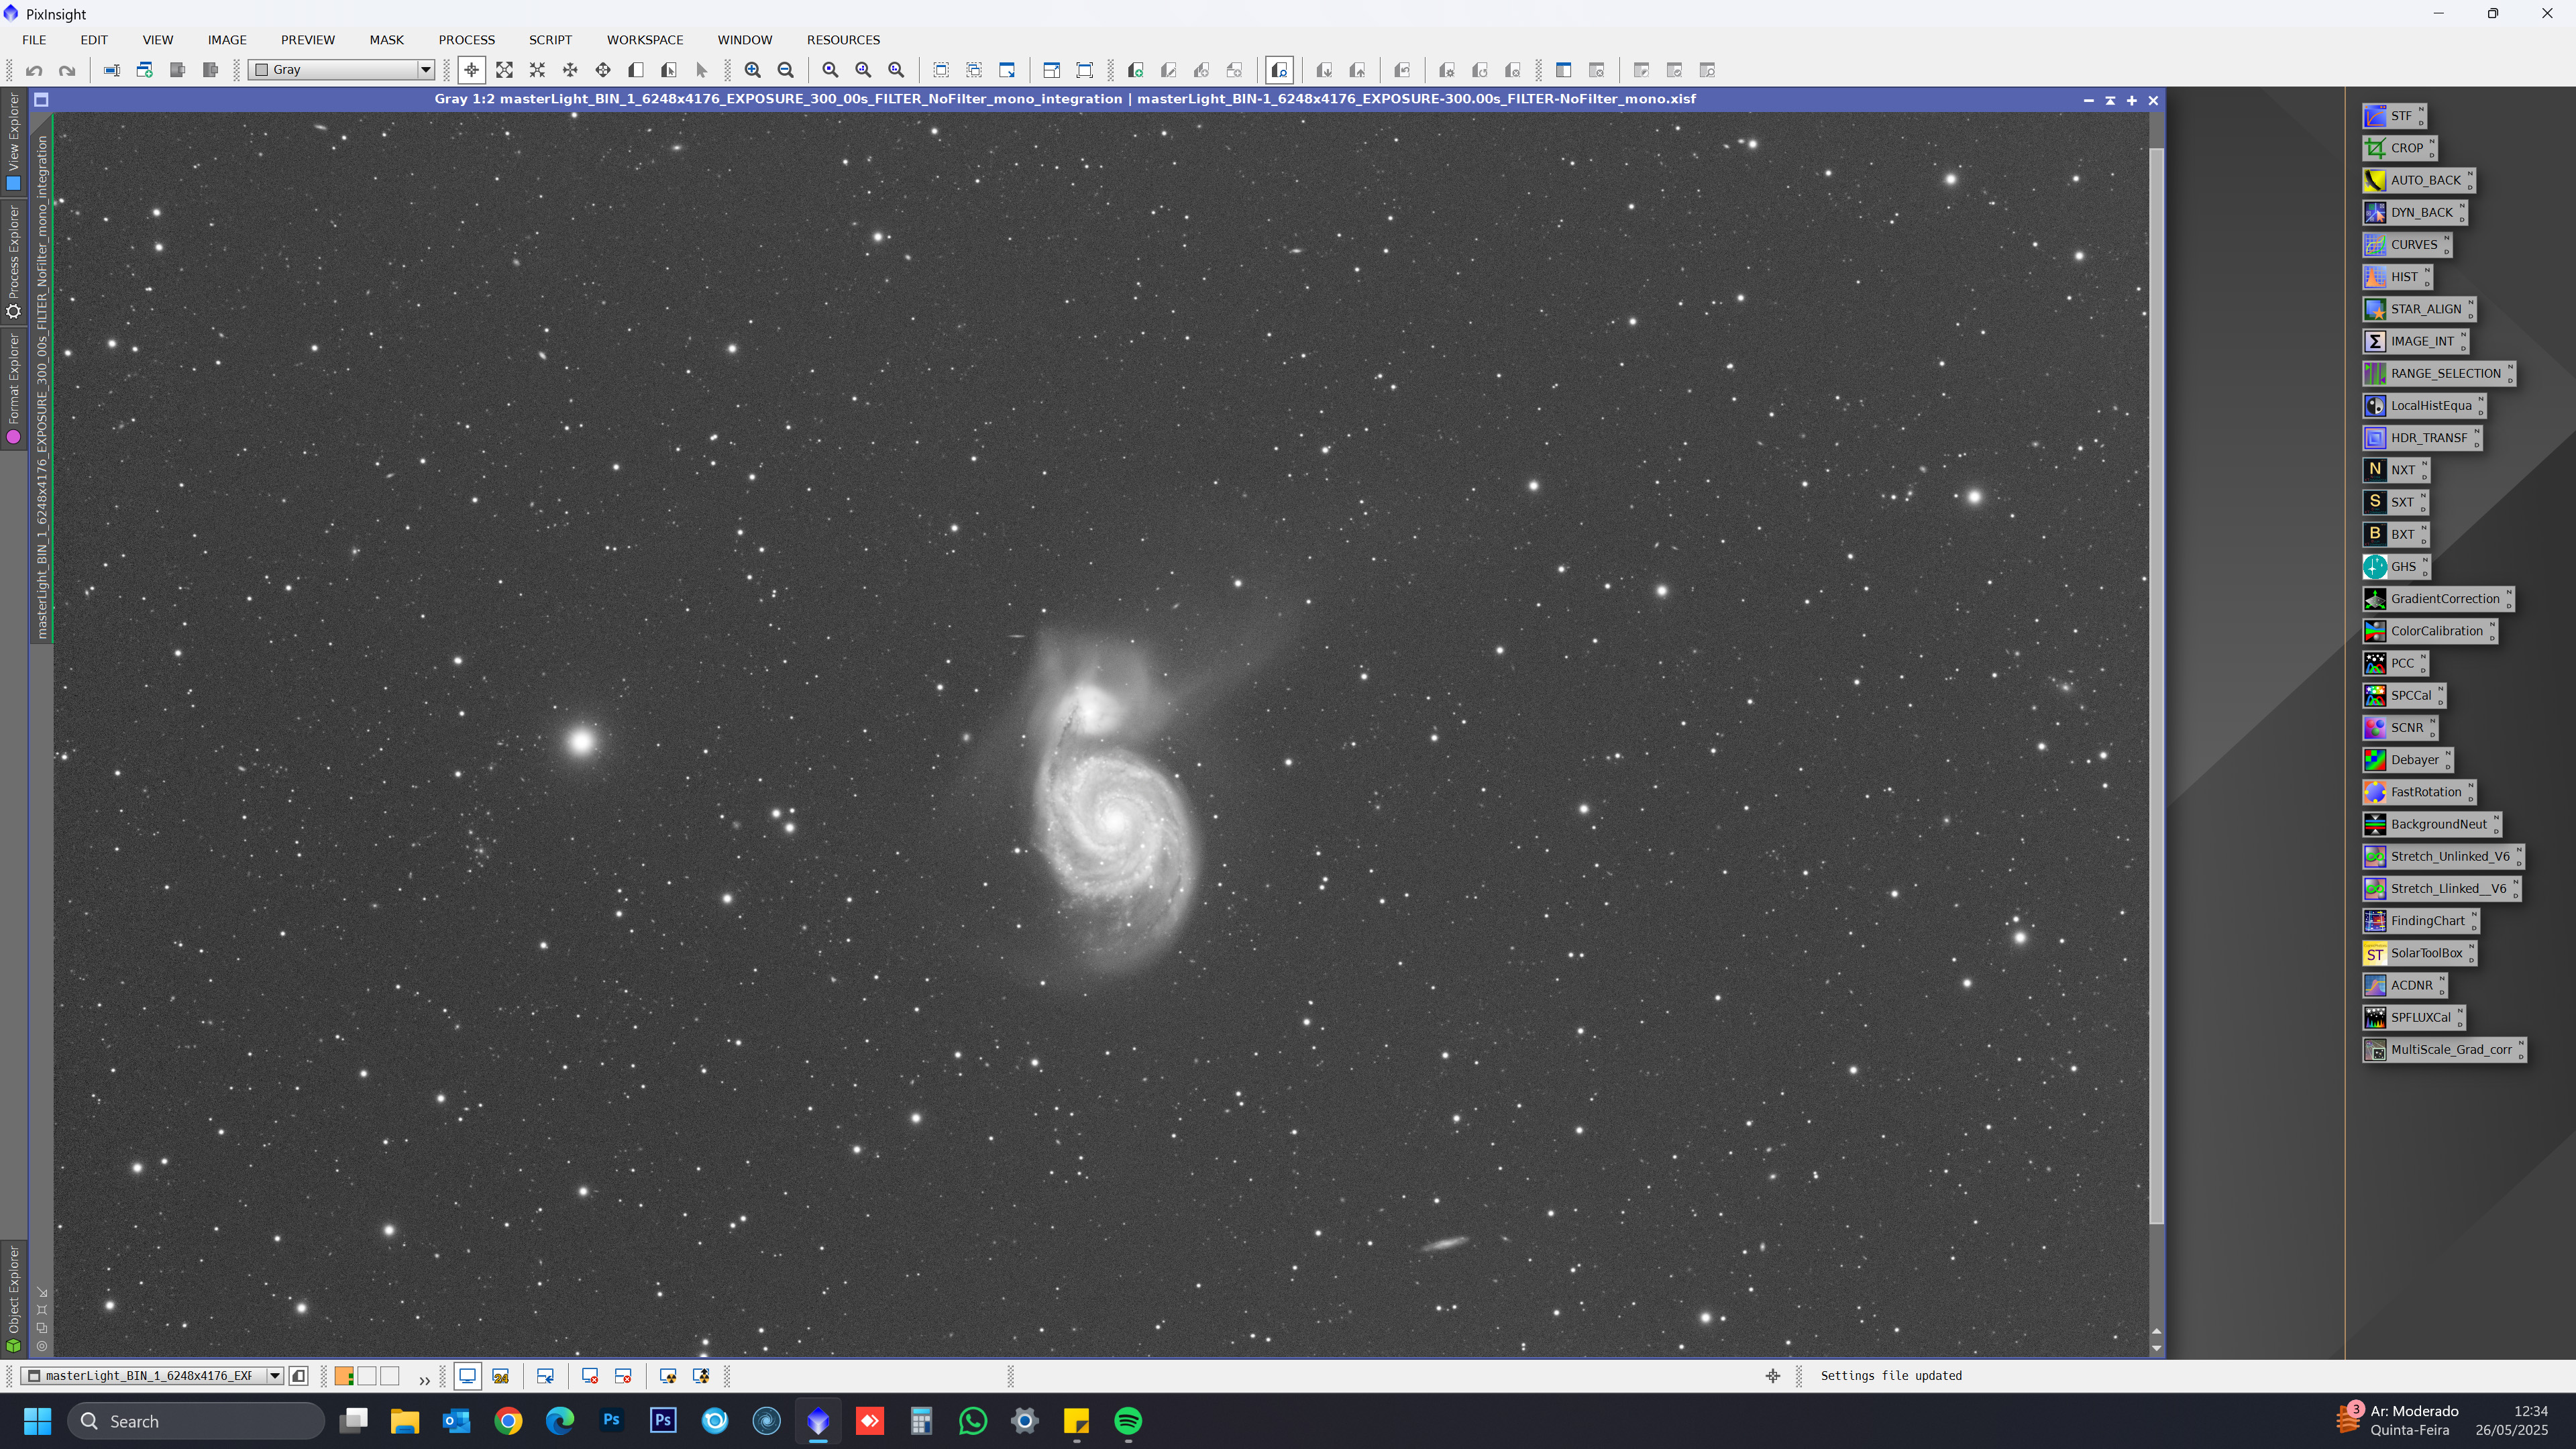
Task: Open the View Explorer side panel
Action: tap(13, 140)
